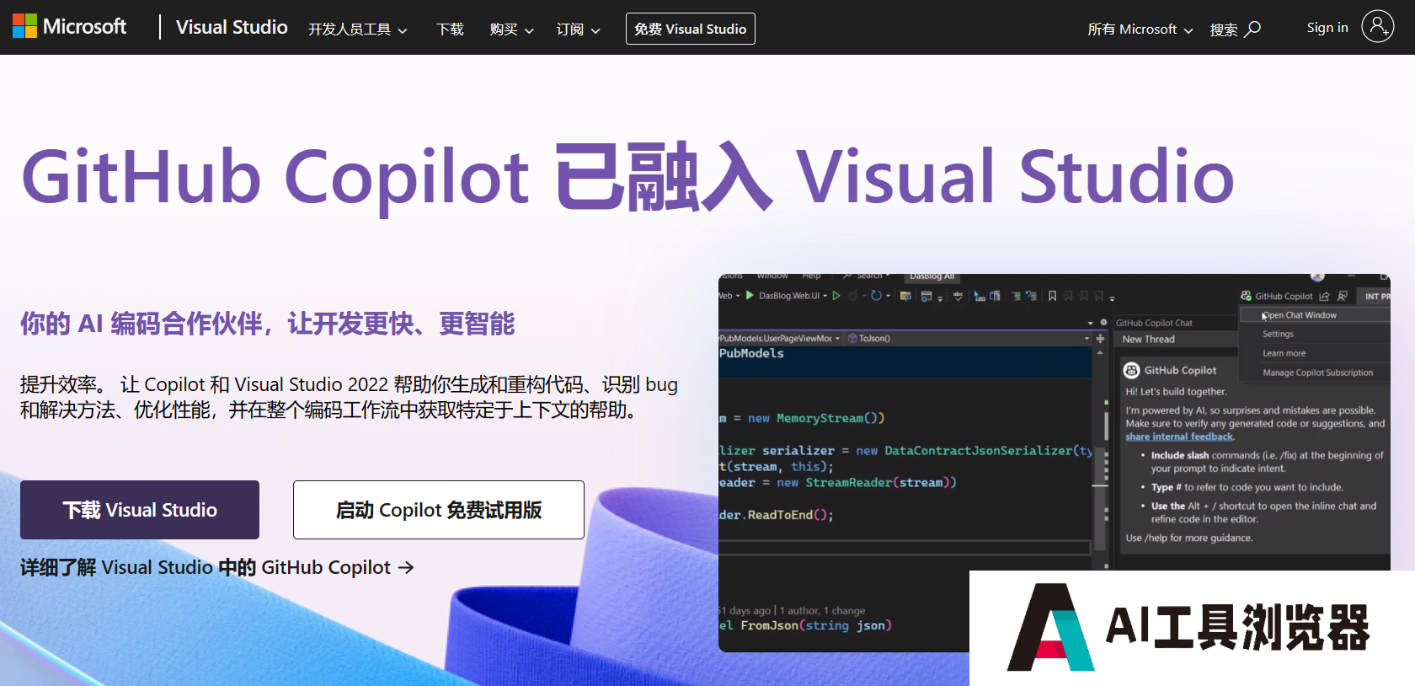Click the Microsoft logo
This screenshot has width=1415, height=686.
pos(69,26)
